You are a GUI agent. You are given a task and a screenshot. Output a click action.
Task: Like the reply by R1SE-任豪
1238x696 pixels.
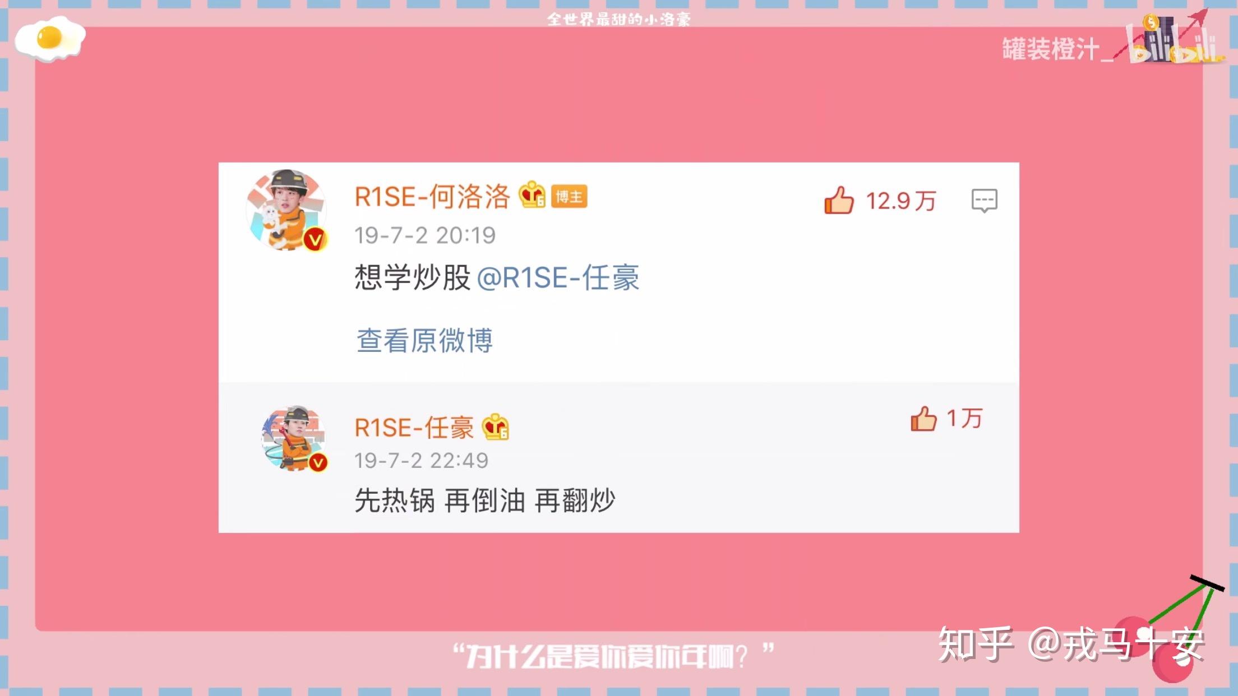point(923,419)
